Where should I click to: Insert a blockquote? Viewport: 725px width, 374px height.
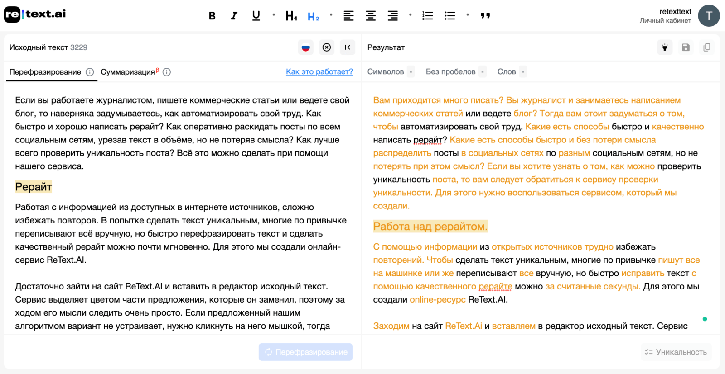click(485, 16)
